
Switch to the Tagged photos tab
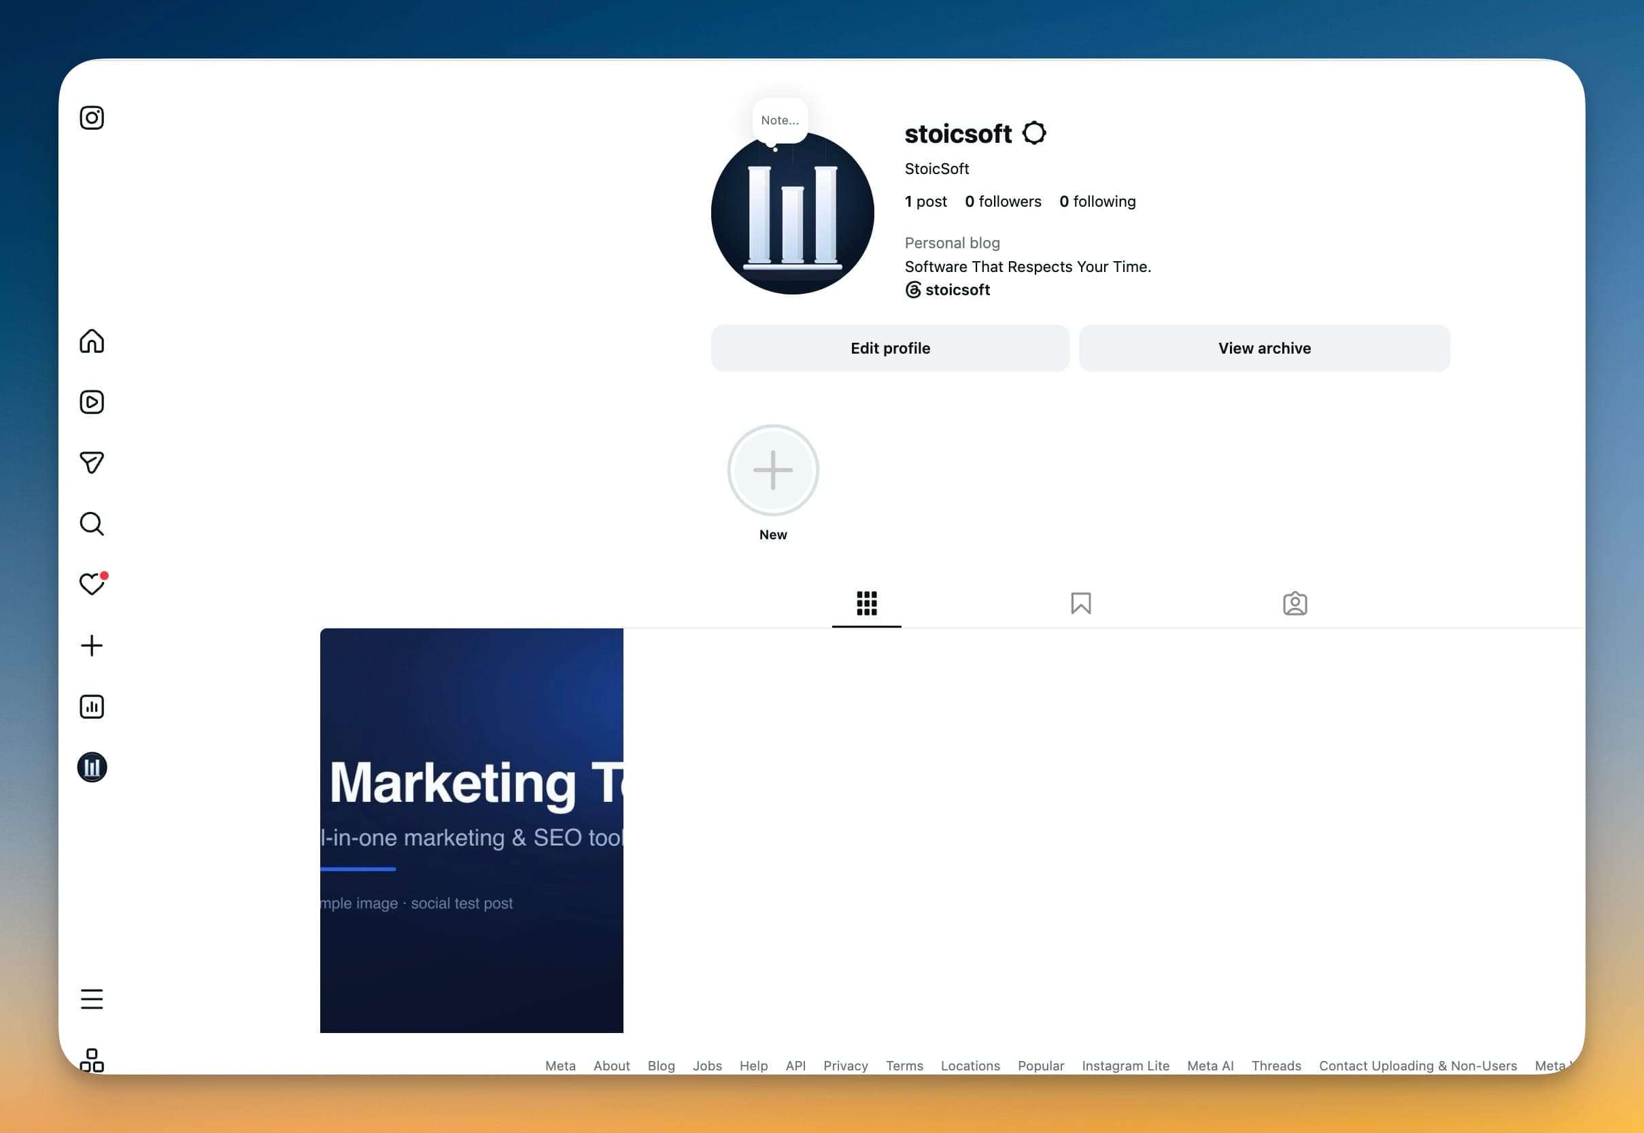click(1295, 603)
